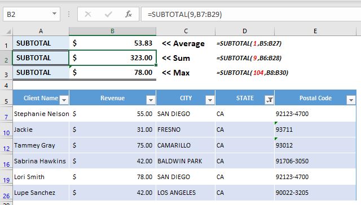Viewport: 361px width, 205px height.
Task: Select row 16 header
Action: [6, 161]
